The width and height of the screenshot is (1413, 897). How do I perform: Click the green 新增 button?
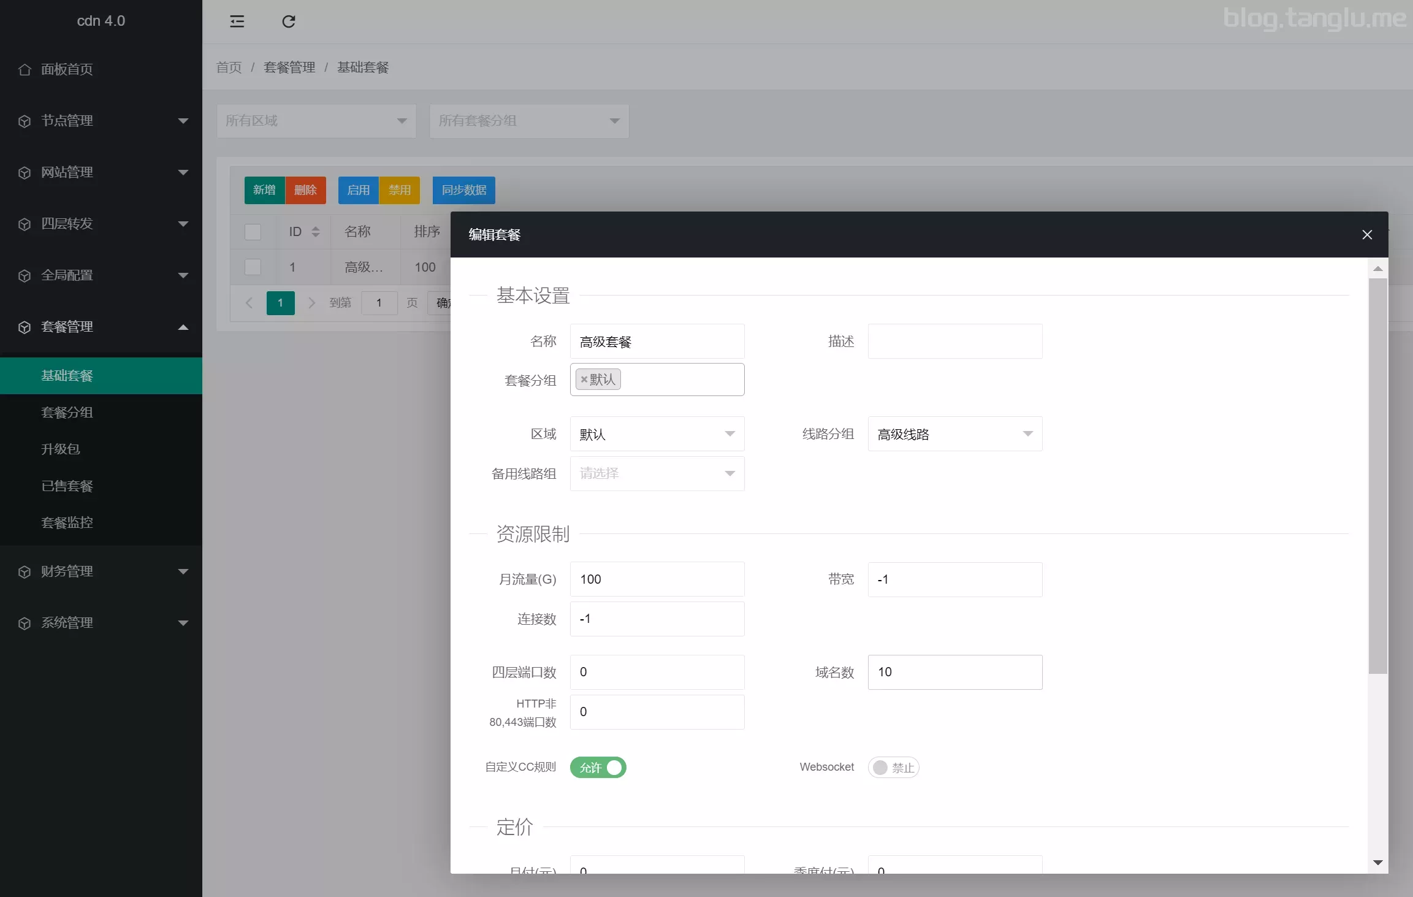(x=264, y=190)
